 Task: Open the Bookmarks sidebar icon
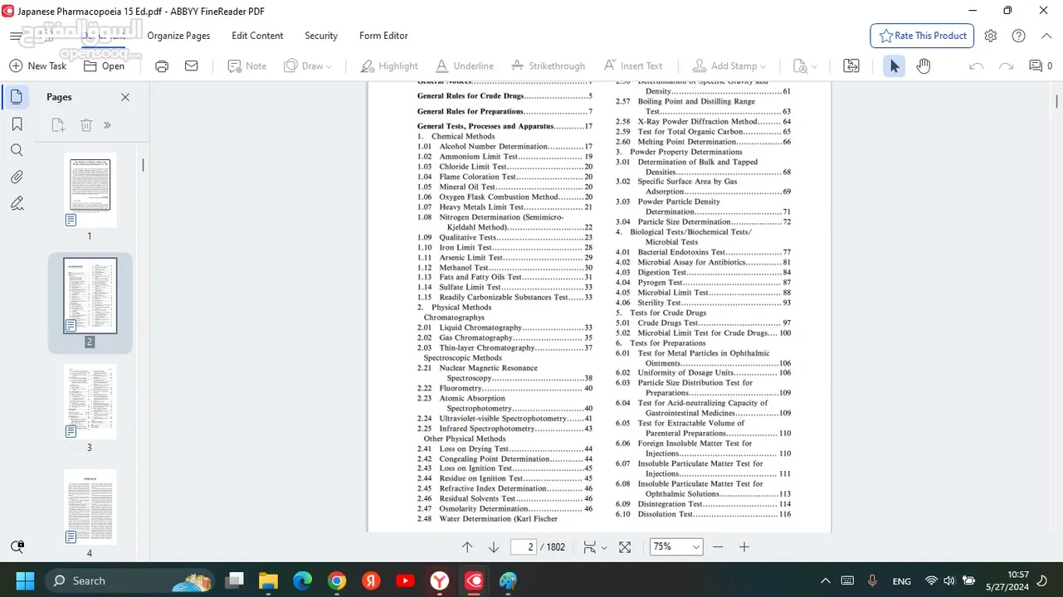click(x=17, y=124)
